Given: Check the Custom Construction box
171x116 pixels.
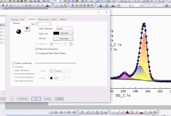Looking at the screenshot, I should tap(13, 63).
